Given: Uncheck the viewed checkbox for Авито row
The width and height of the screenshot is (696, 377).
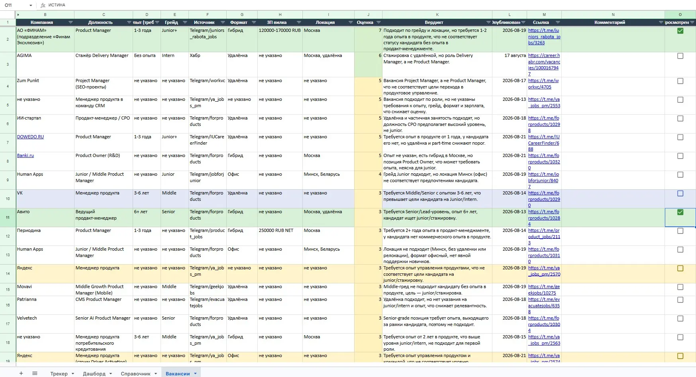Looking at the screenshot, I should [680, 212].
